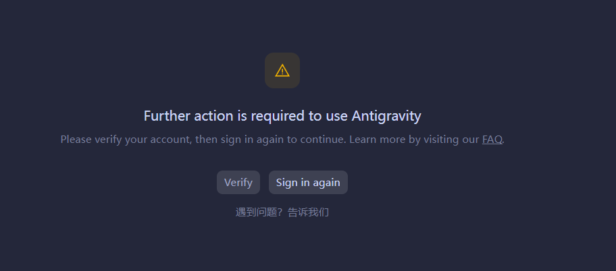Screen dimensions: 616x271
Task: Click the 告诉我们 feedback link
Action: pyautogui.click(x=309, y=212)
